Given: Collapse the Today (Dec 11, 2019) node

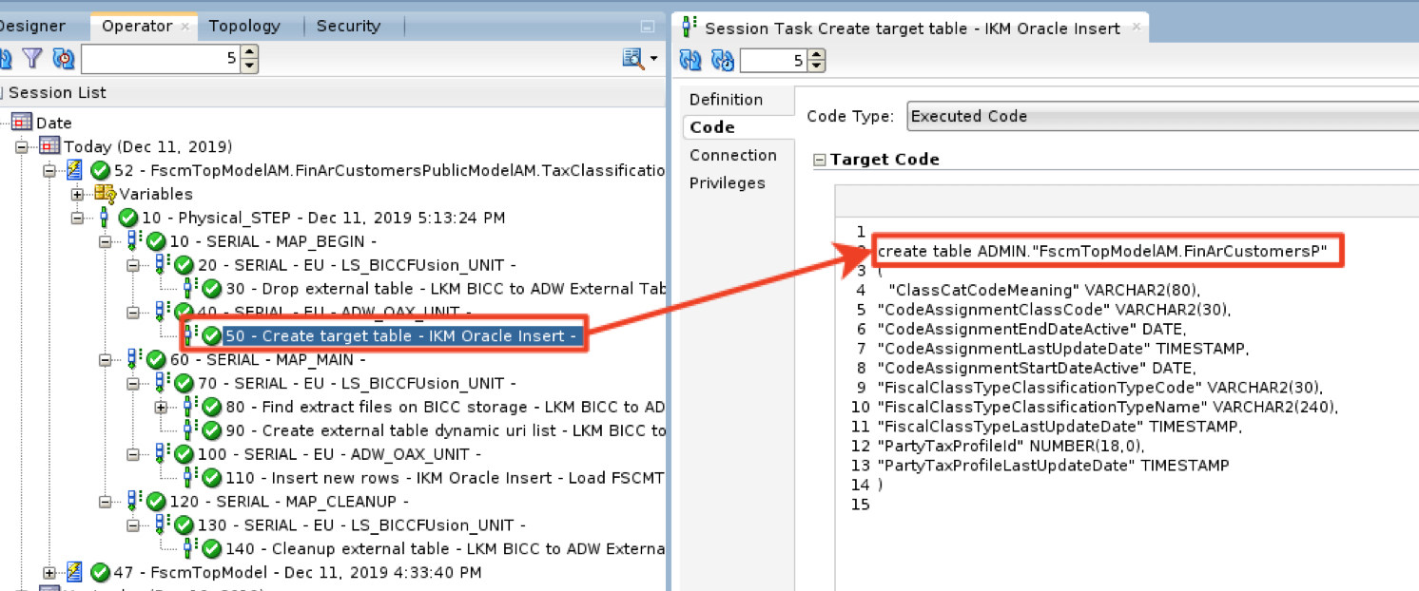Looking at the screenshot, I should pyautogui.click(x=22, y=146).
